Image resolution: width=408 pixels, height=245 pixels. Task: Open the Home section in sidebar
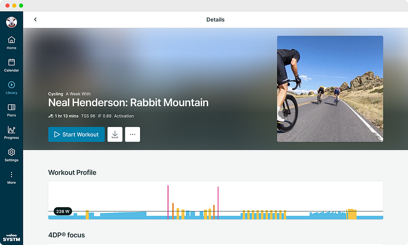(x=11, y=43)
